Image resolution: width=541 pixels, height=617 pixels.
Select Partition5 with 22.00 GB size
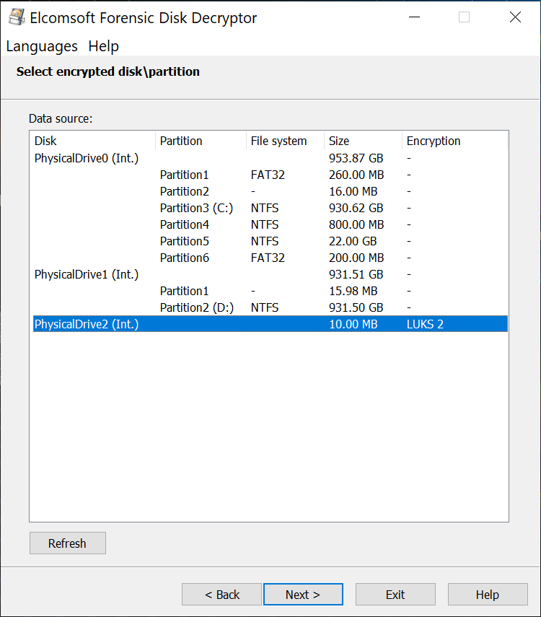(x=185, y=241)
